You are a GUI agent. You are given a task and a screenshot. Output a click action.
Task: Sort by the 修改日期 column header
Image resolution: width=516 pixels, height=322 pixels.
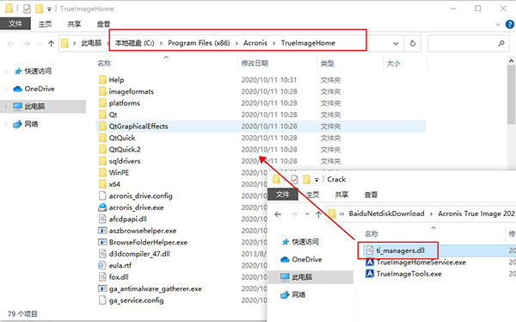tap(255, 63)
